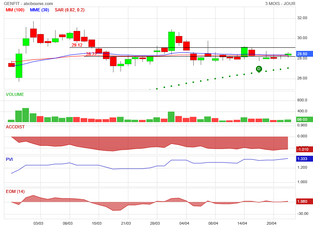
Task: Click the ACCDIST indicator label
Action: pyautogui.click(x=15, y=127)
